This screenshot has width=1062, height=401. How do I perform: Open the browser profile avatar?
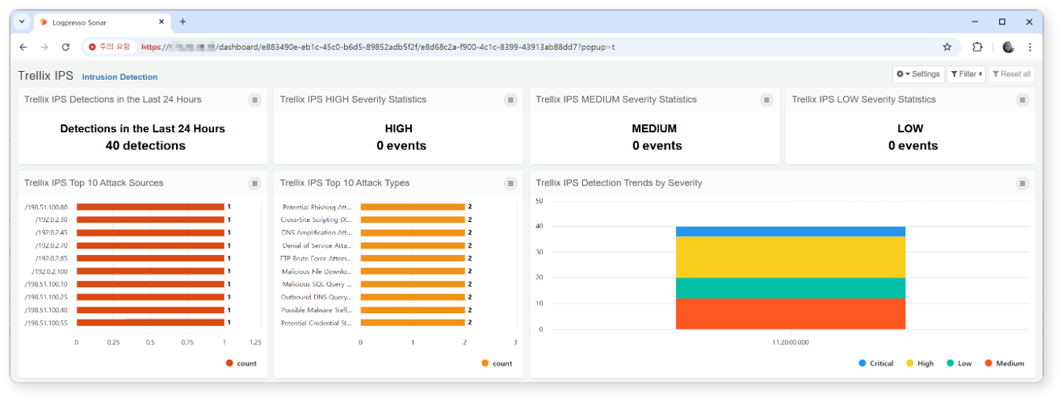1008,47
